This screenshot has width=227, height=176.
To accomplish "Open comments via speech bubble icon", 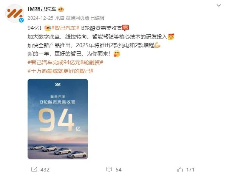I will click(x=109, y=169).
